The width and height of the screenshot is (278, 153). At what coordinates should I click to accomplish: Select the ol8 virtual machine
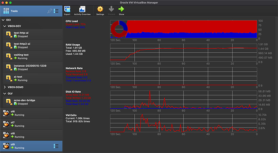(x=31, y=135)
